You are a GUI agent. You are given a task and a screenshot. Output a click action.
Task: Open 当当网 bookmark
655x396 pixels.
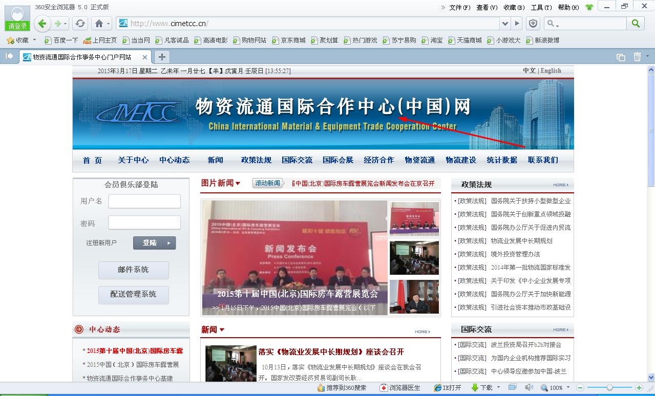(136, 40)
